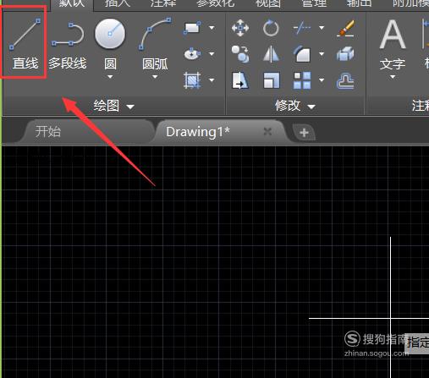This screenshot has height=378, width=429.
Task: Click the Rectangle draw tool icon
Action: point(192,28)
